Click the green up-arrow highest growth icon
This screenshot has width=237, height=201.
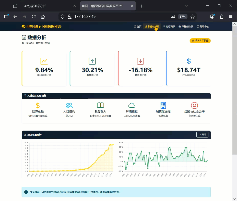pyautogui.click(x=92, y=61)
